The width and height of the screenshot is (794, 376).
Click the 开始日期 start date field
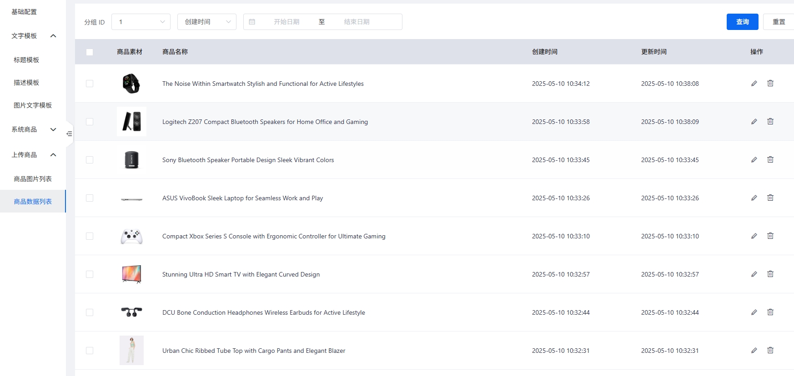point(286,22)
